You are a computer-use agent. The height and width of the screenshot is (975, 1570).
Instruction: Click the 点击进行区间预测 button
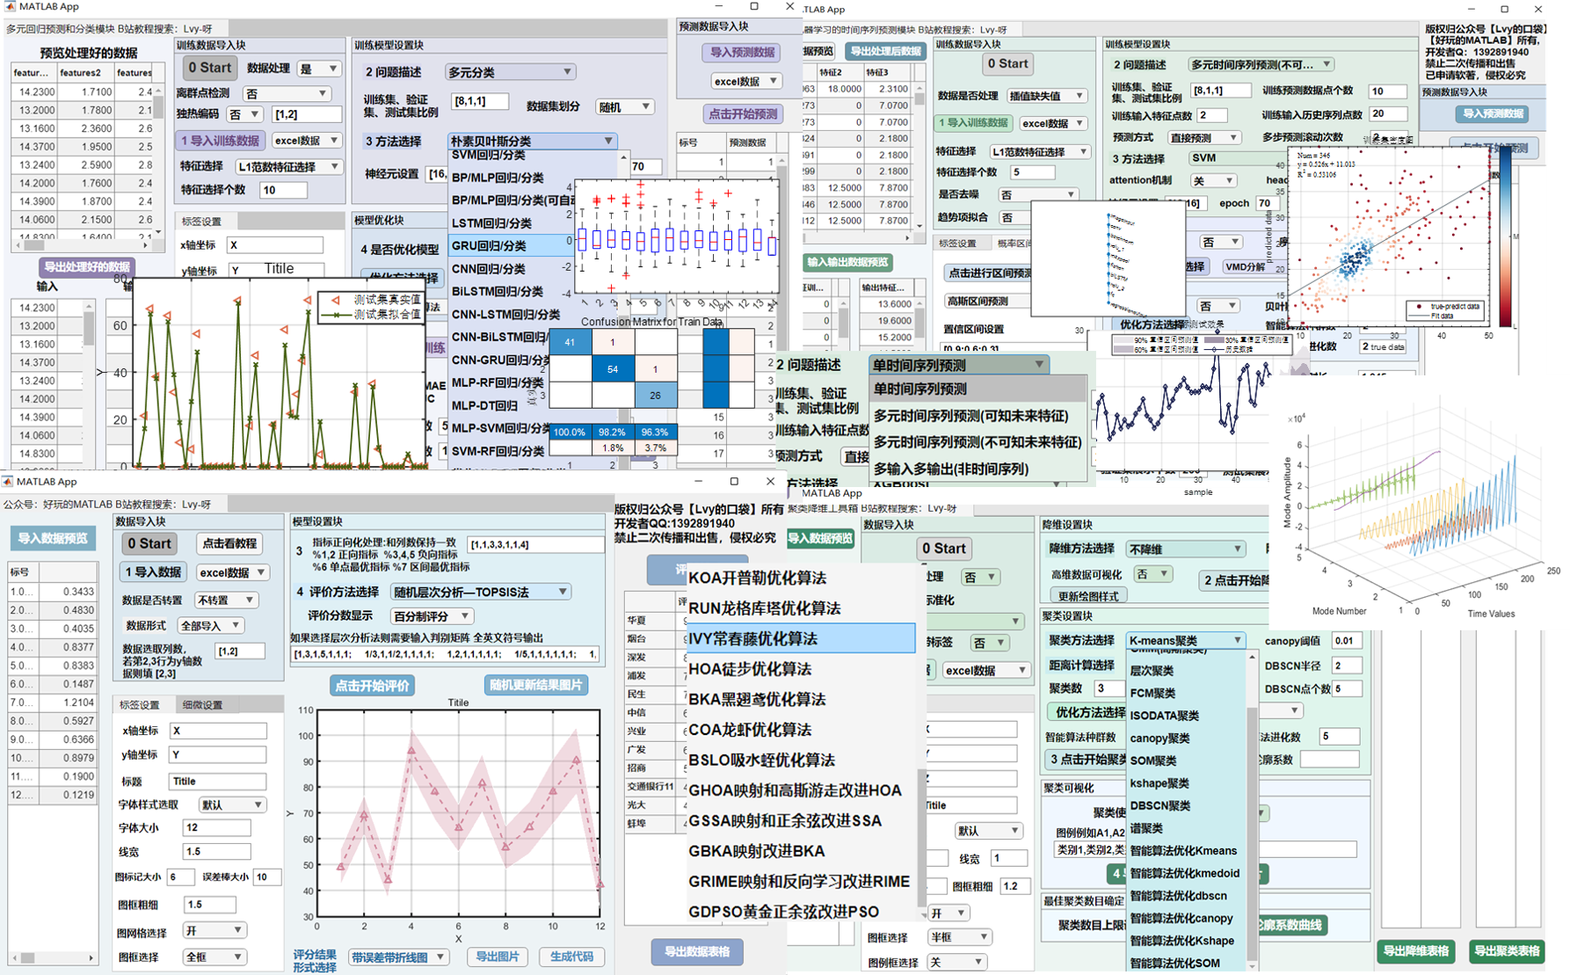990,273
